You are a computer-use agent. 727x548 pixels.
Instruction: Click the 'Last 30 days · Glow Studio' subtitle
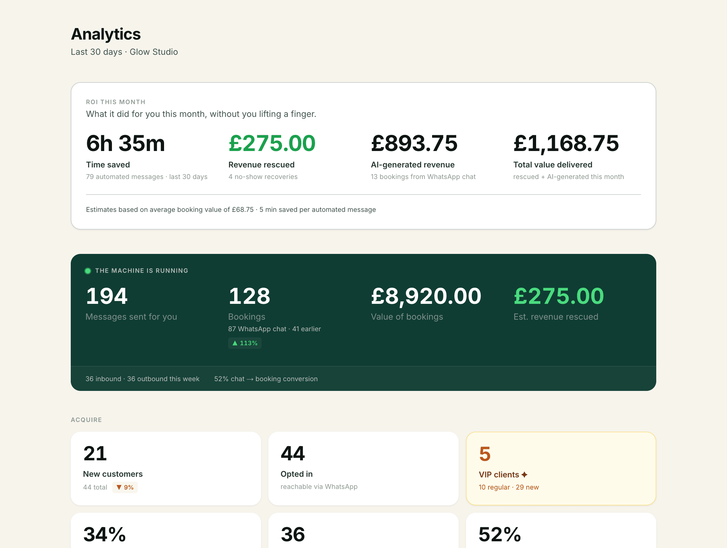(x=124, y=52)
